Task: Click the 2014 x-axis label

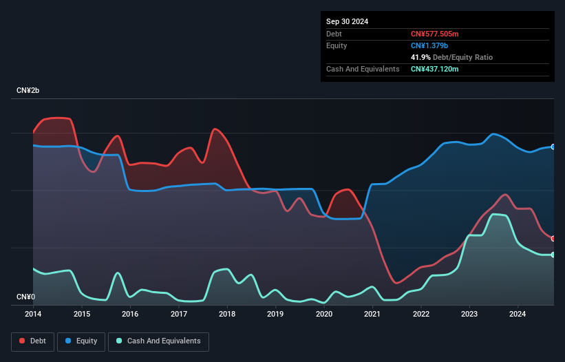Action: [33, 314]
